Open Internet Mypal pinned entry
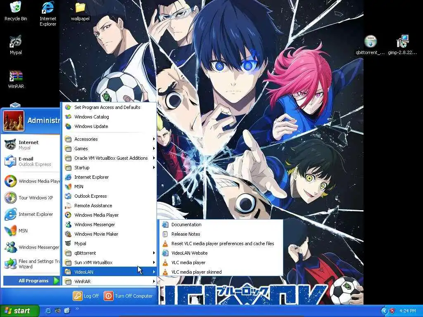 coord(30,145)
